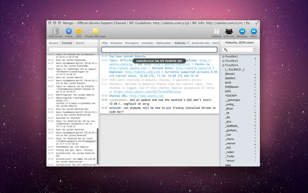Select user [ent] in user list
Viewport: 308px width, 193px height.
228,83
